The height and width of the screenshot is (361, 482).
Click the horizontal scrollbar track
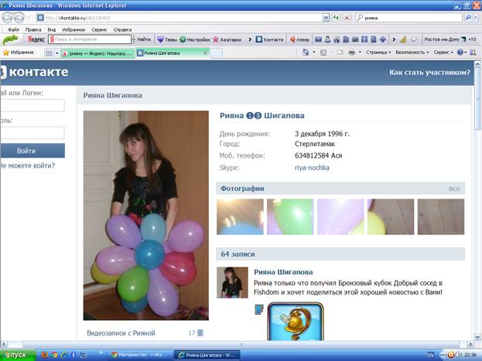click(241, 344)
